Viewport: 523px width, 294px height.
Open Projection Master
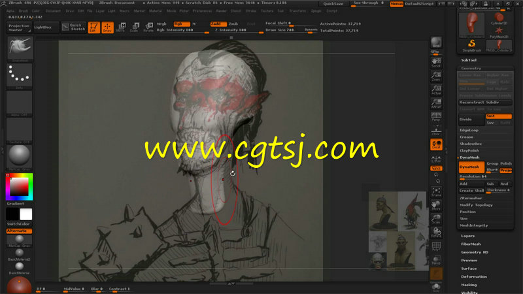[19, 27]
